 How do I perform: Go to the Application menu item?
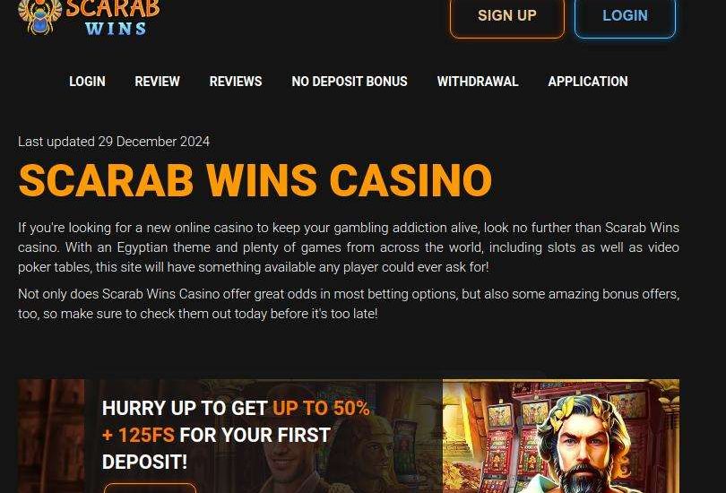click(588, 82)
